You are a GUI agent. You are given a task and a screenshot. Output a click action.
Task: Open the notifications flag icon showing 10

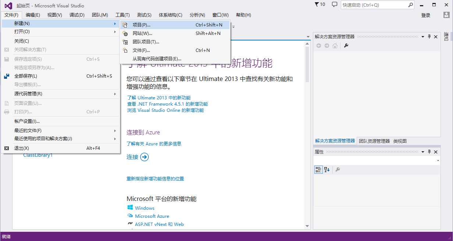tap(320, 4)
